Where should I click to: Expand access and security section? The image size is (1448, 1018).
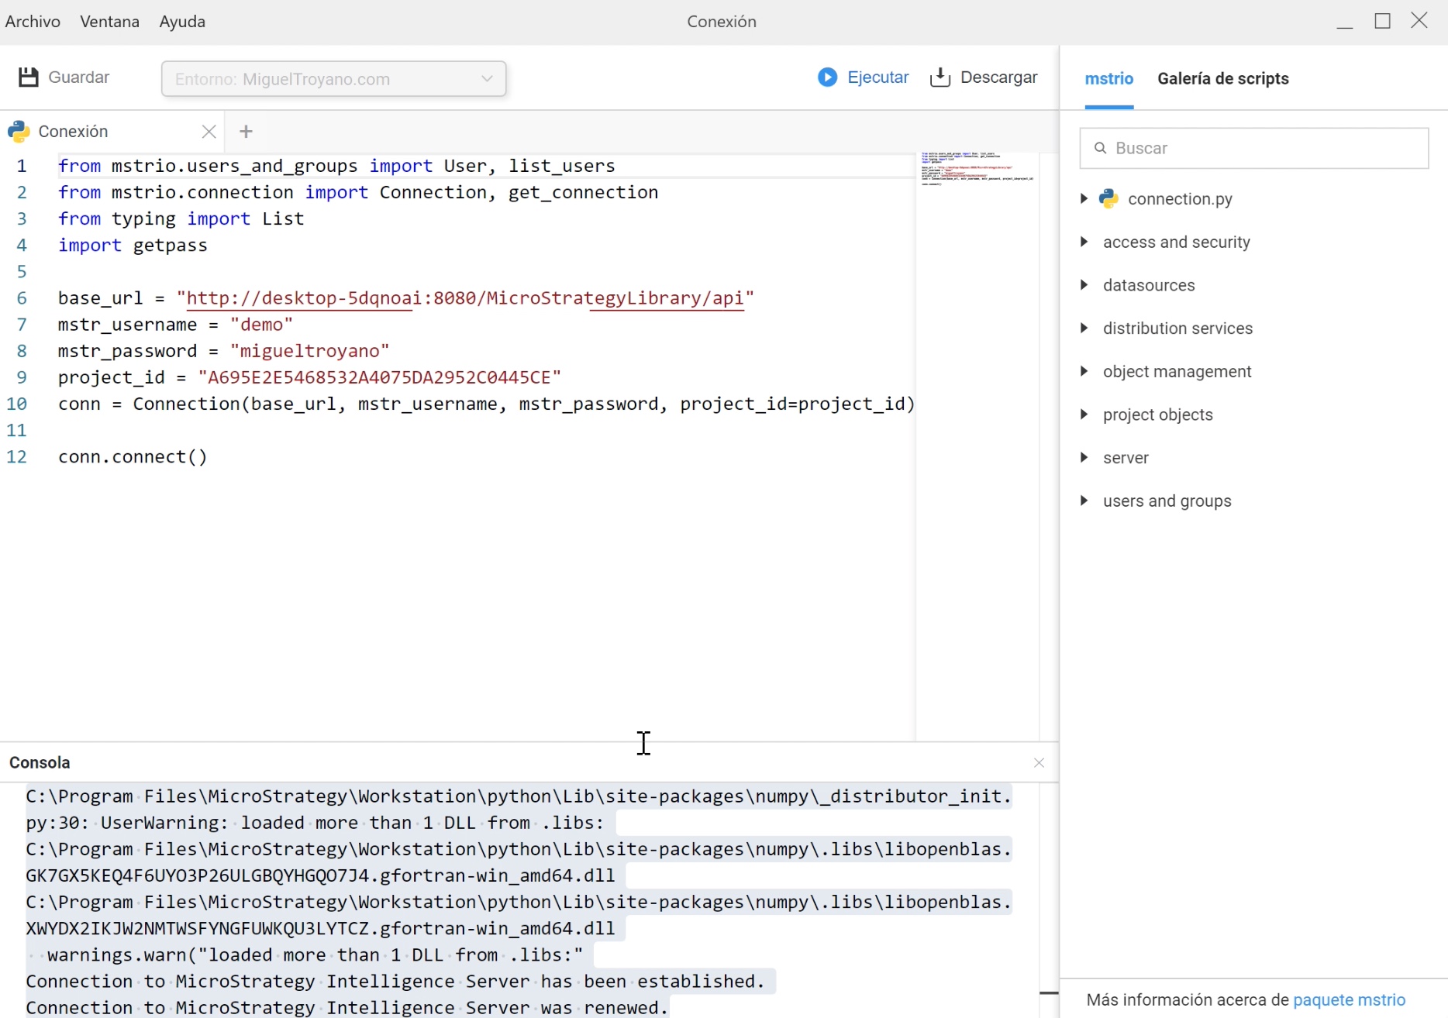[1084, 242]
